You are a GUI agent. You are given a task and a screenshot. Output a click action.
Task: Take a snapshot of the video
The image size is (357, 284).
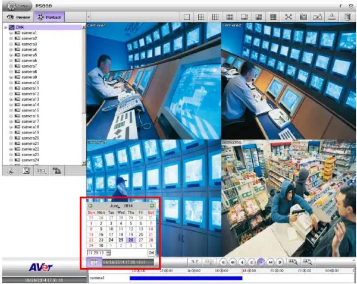point(303,17)
